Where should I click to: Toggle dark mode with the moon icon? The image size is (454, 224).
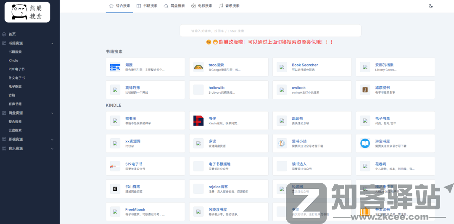point(430,6)
